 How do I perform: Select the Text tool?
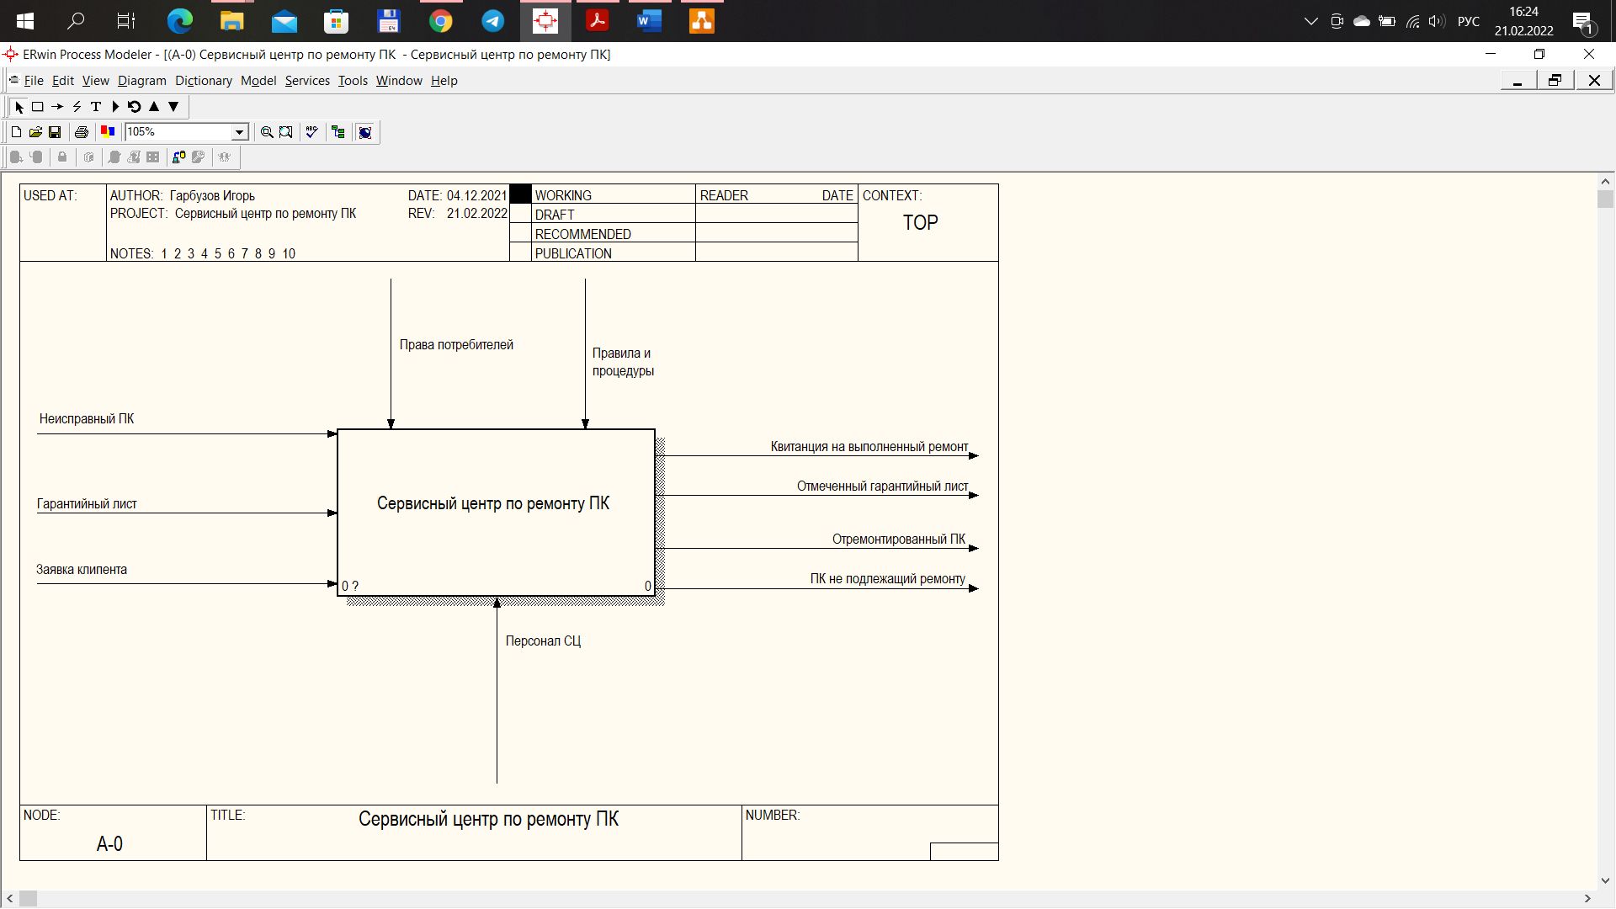(96, 107)
